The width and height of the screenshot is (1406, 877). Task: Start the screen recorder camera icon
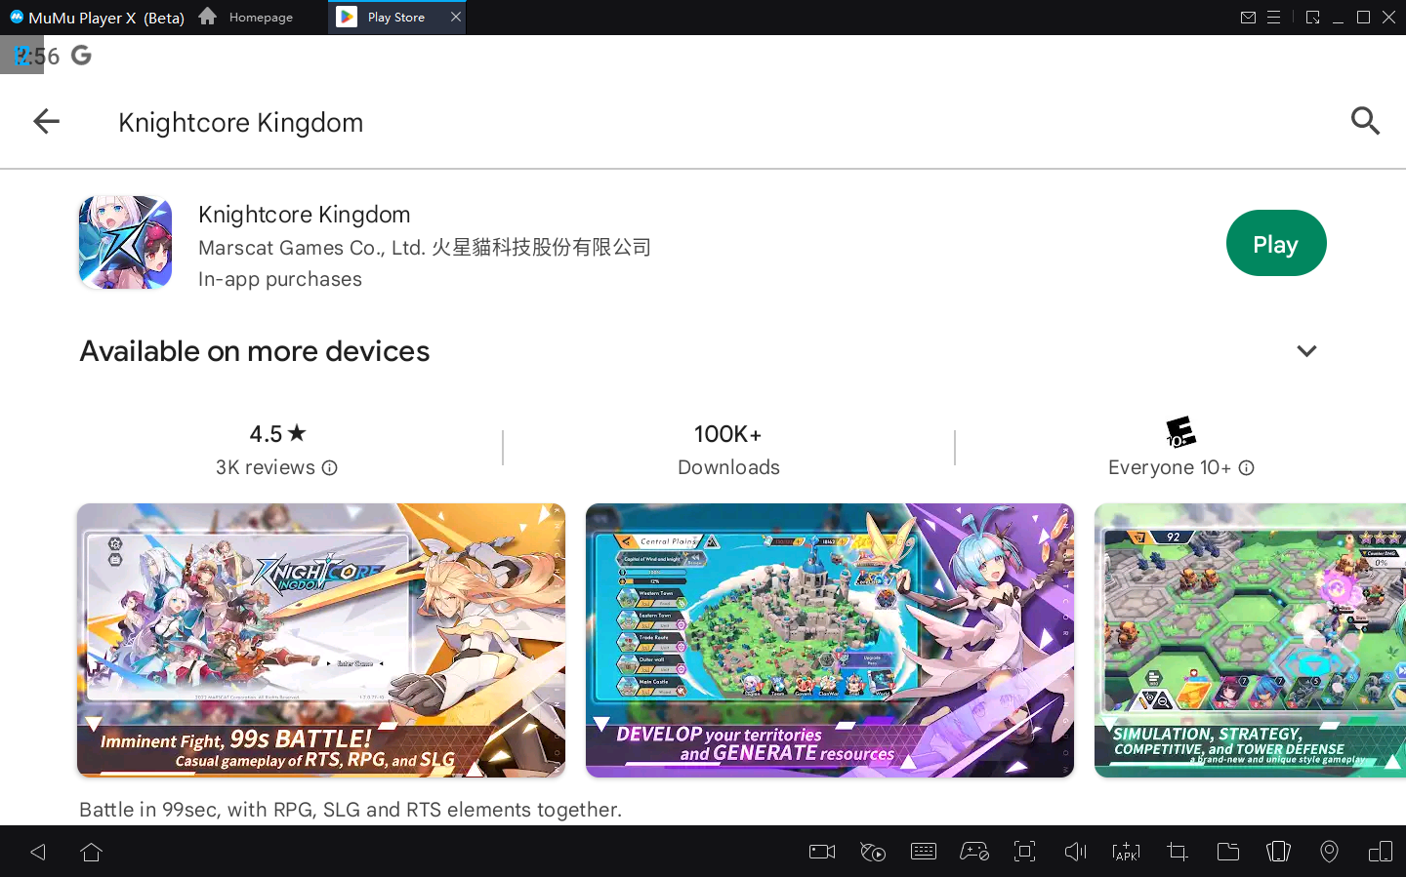tap(822, 852)
